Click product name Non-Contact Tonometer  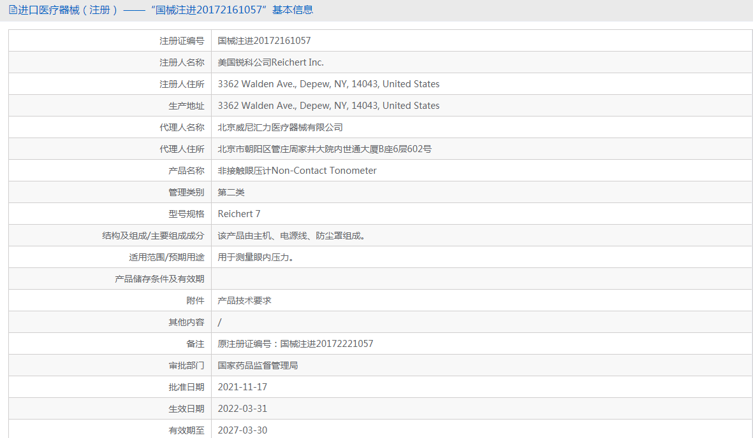click(297, 171)
